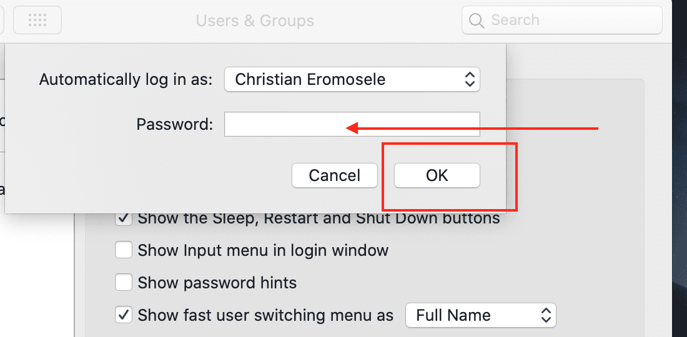Click the up-down arrows on Full Name popup
The width and height of the screenshot is (687, 337).
tap(546, 315)
